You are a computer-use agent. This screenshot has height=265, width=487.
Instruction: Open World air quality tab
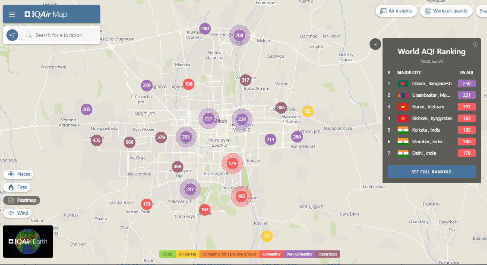tap(446, 11)
